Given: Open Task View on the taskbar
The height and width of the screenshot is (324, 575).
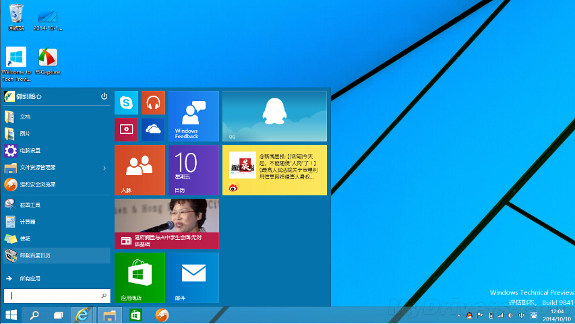Looking at the screenshot, I should click(x=58, y=315).
